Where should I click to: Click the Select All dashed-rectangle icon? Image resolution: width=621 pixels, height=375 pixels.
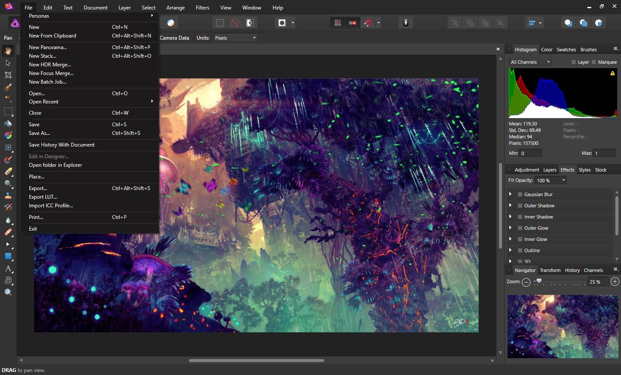(220, 23)
